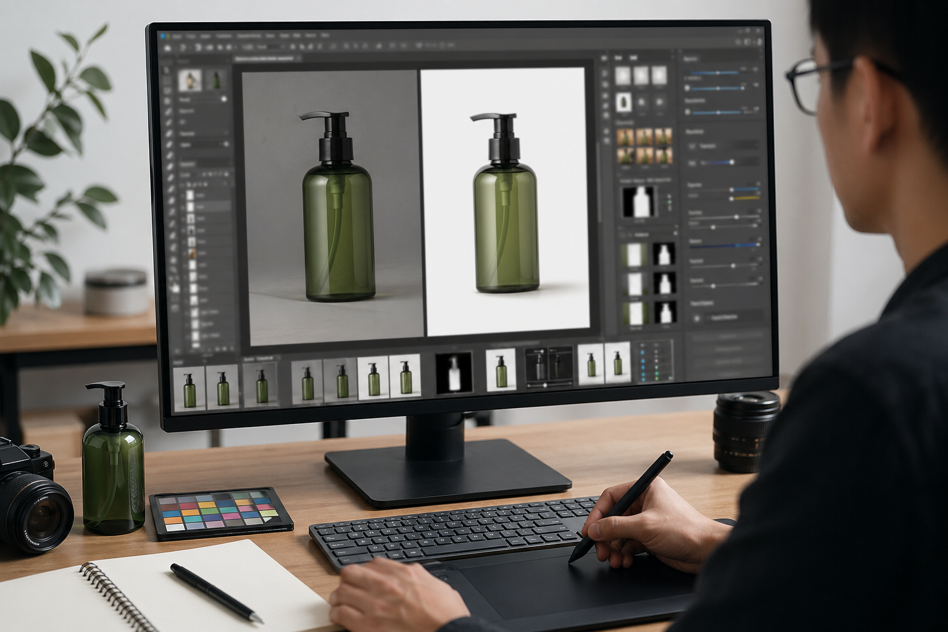
Task: Select the white-background bottle preset thumbnail in the right panel
Action: click(624, 102)
